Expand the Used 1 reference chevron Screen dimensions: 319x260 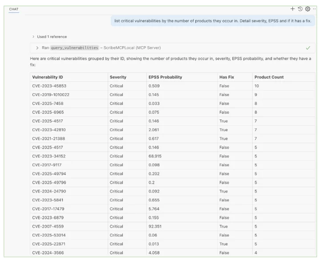point(33,36)
